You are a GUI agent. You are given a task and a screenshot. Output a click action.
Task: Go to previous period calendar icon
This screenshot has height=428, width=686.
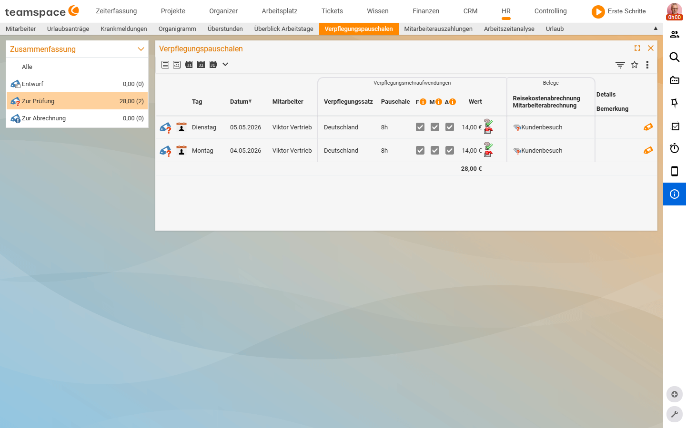pos(189,65)
